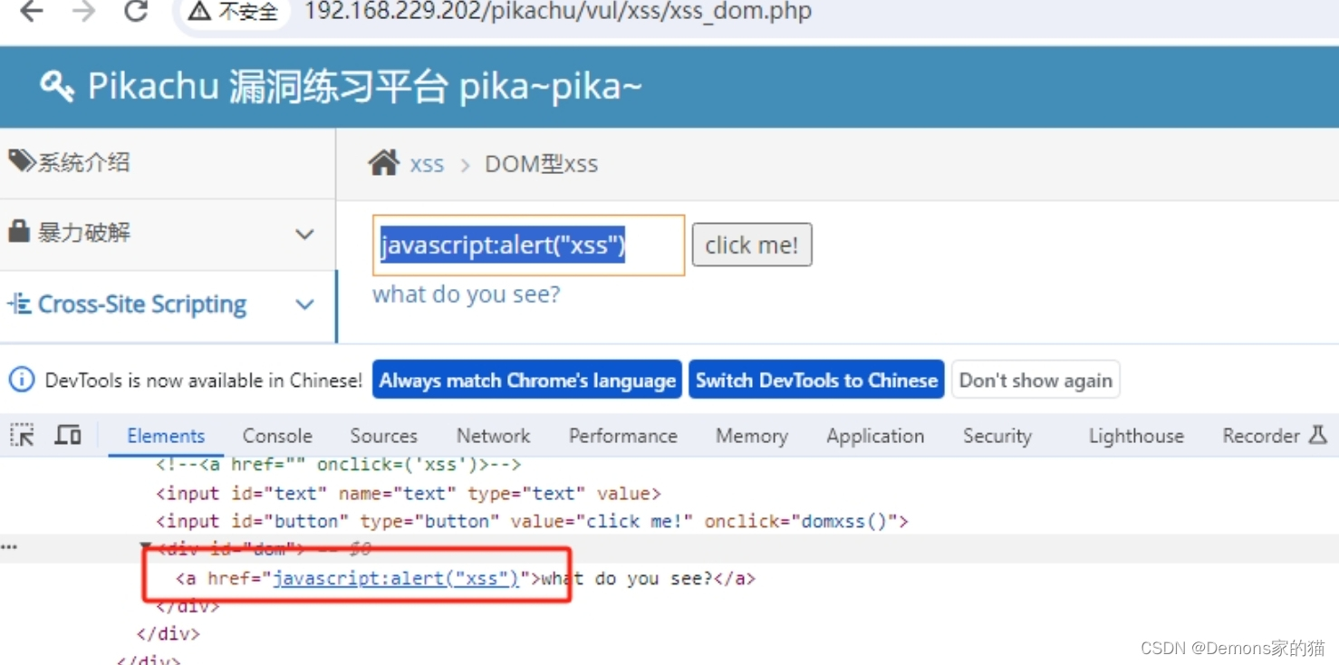Screen dimensions: 1339x665
Task: Collapse the div id="dom" node triangle
Action: tap(145, 548)
